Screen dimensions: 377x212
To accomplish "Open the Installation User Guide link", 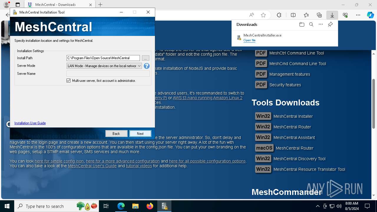I will click(x=30, y=123).
